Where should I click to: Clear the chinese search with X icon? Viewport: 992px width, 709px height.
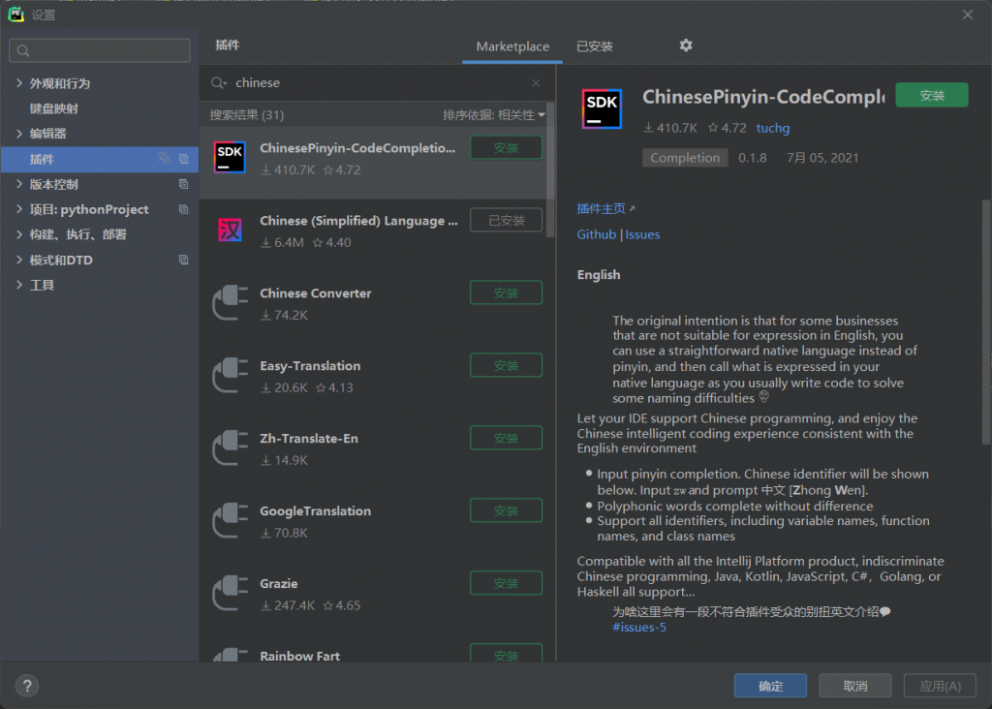pyautogui.click(x=536, y=83)
